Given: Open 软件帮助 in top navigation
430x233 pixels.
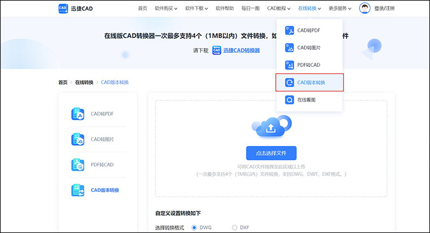Looking at the screenshot, I should point(225,9).
